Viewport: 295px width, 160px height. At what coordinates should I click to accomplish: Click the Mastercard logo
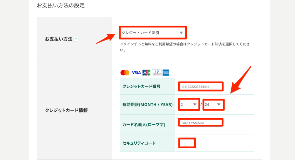coord(125,72)
